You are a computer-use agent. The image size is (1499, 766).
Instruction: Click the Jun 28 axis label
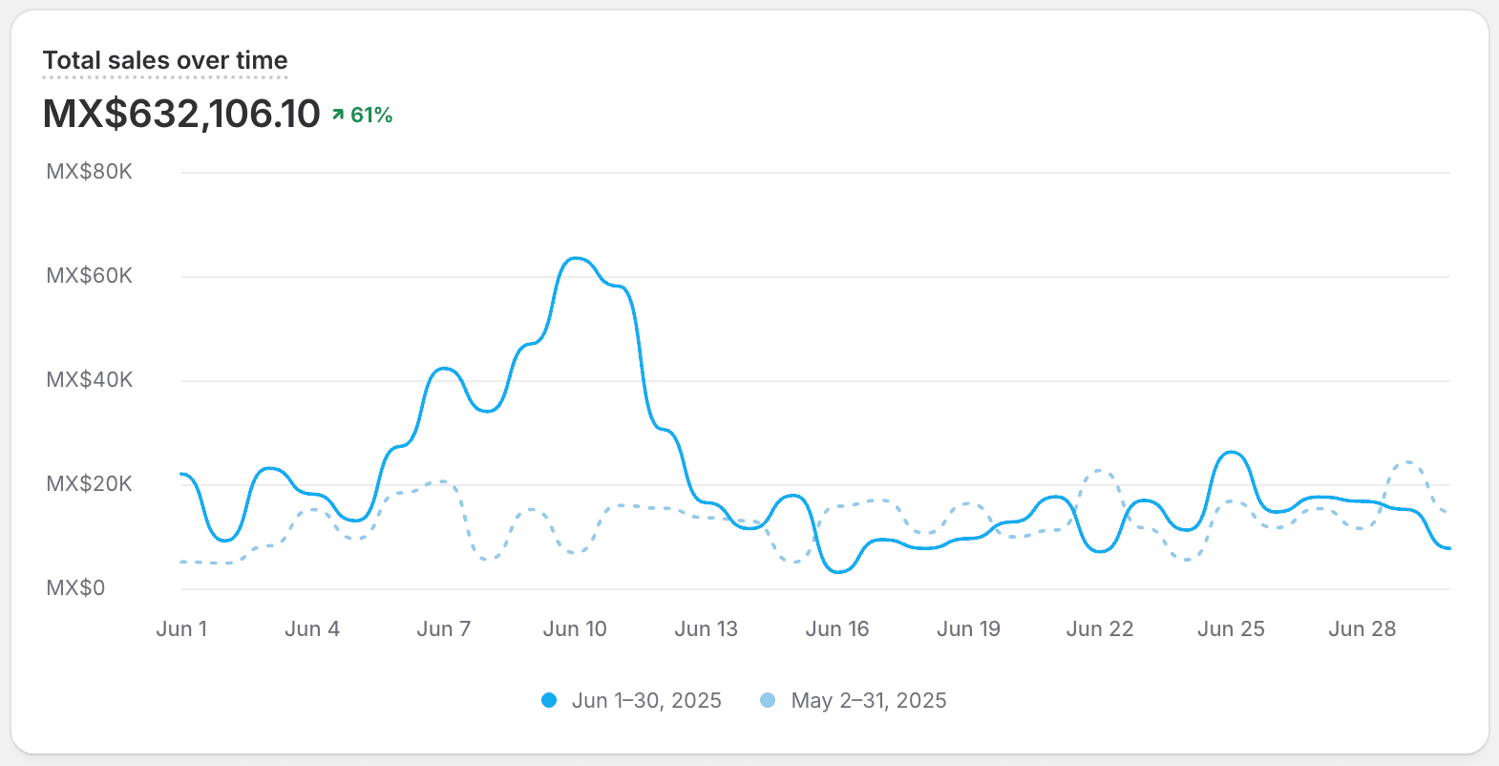click(x=1362, y=628)
